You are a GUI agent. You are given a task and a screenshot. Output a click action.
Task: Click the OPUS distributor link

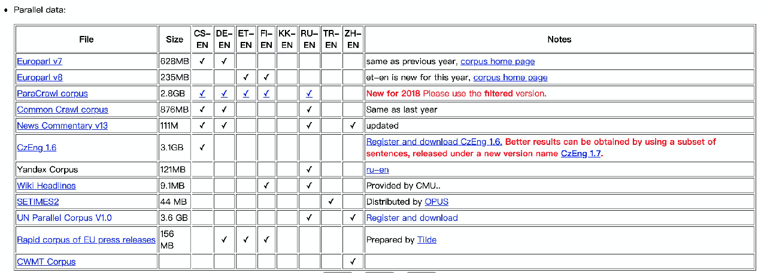tap(436, 202)
